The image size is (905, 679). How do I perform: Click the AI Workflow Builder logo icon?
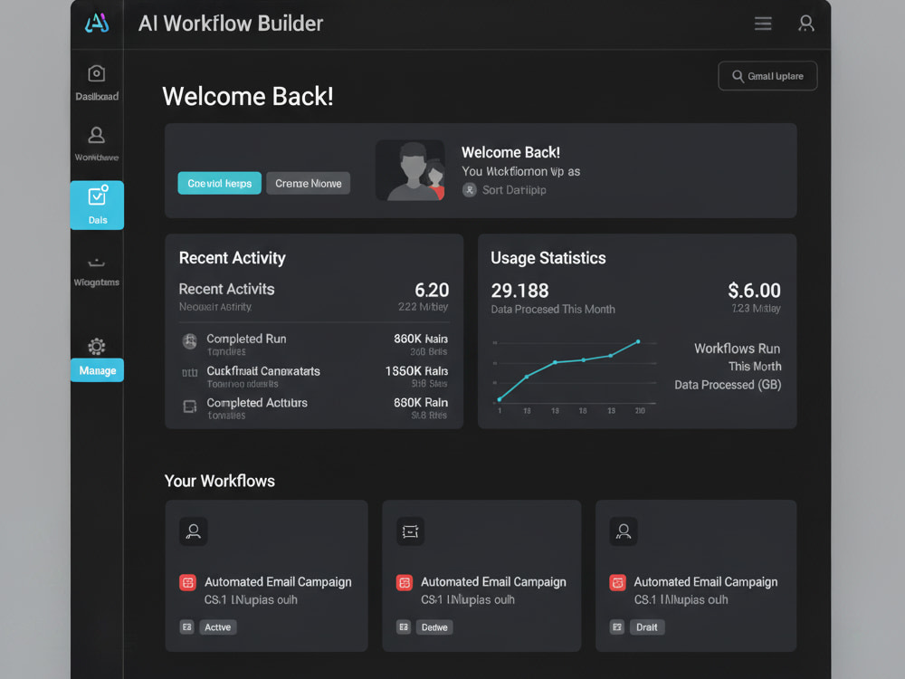pyautogui.click(x=97, y=24)
